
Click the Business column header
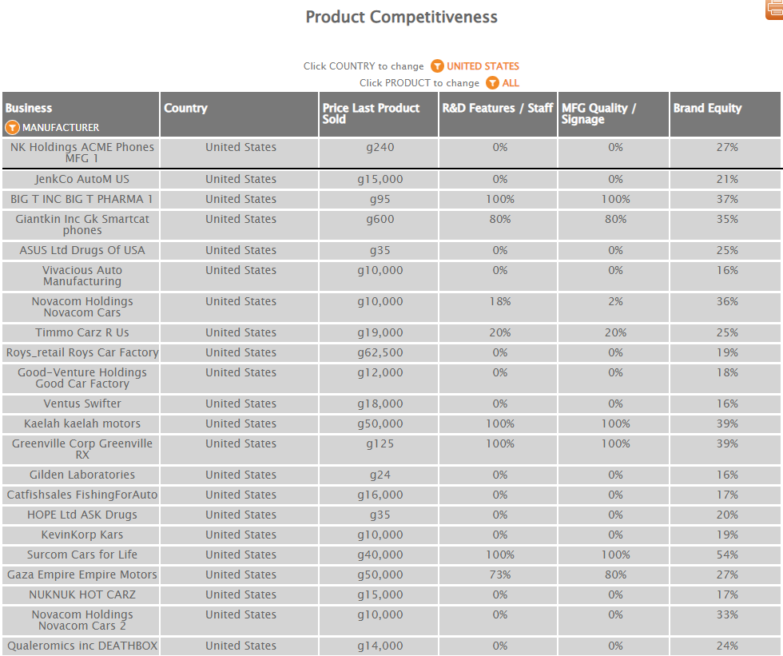(29, 109)
